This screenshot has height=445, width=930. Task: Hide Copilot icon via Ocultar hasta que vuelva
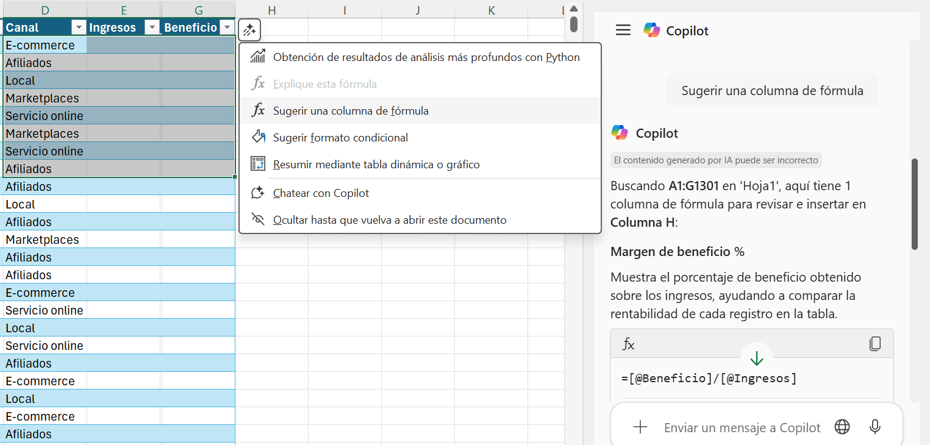(x=390, y=220)
